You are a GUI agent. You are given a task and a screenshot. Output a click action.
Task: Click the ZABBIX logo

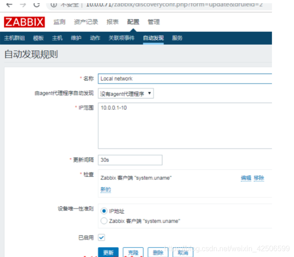(x=24, y=22)
